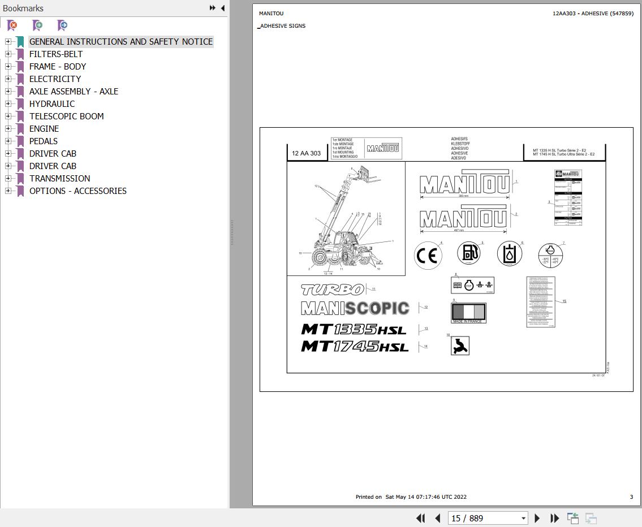Click the bookmark icon beside FRAME - BODY

tap(20, 67)
